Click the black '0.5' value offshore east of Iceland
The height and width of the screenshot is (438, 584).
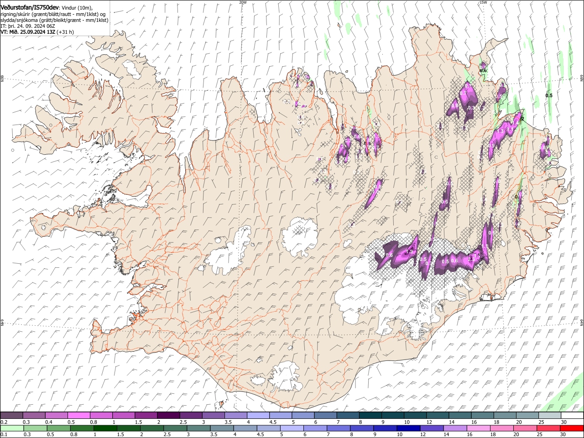pos(549,95)
